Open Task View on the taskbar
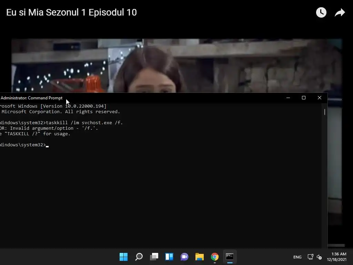 click(154, 257)
